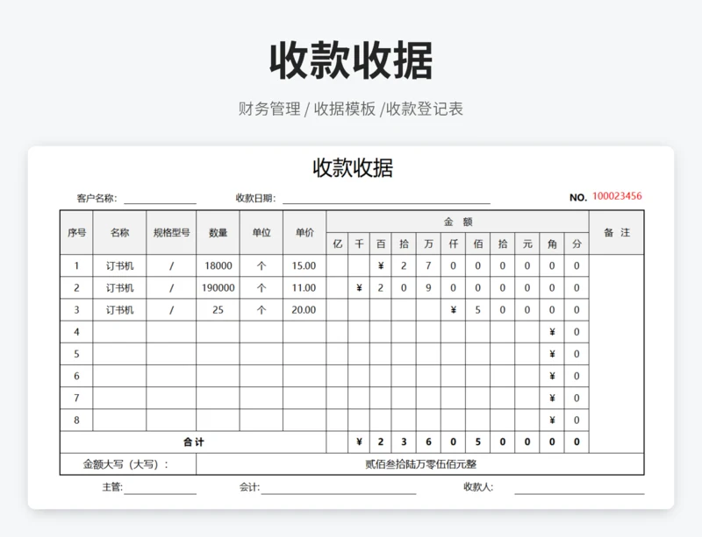Click the 会计 signature line
702x537 pixels.
point(339,488)
